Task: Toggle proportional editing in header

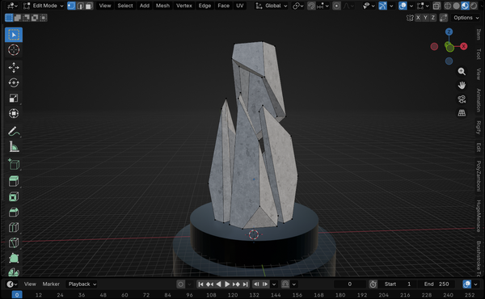Action: 336,6
